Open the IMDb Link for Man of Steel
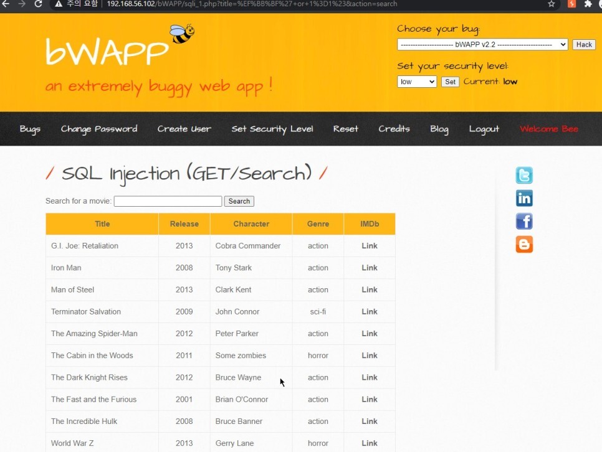This screenshot has height=452, width=602. point(370,290)
